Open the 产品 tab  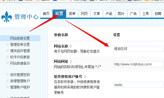[109, 14]
